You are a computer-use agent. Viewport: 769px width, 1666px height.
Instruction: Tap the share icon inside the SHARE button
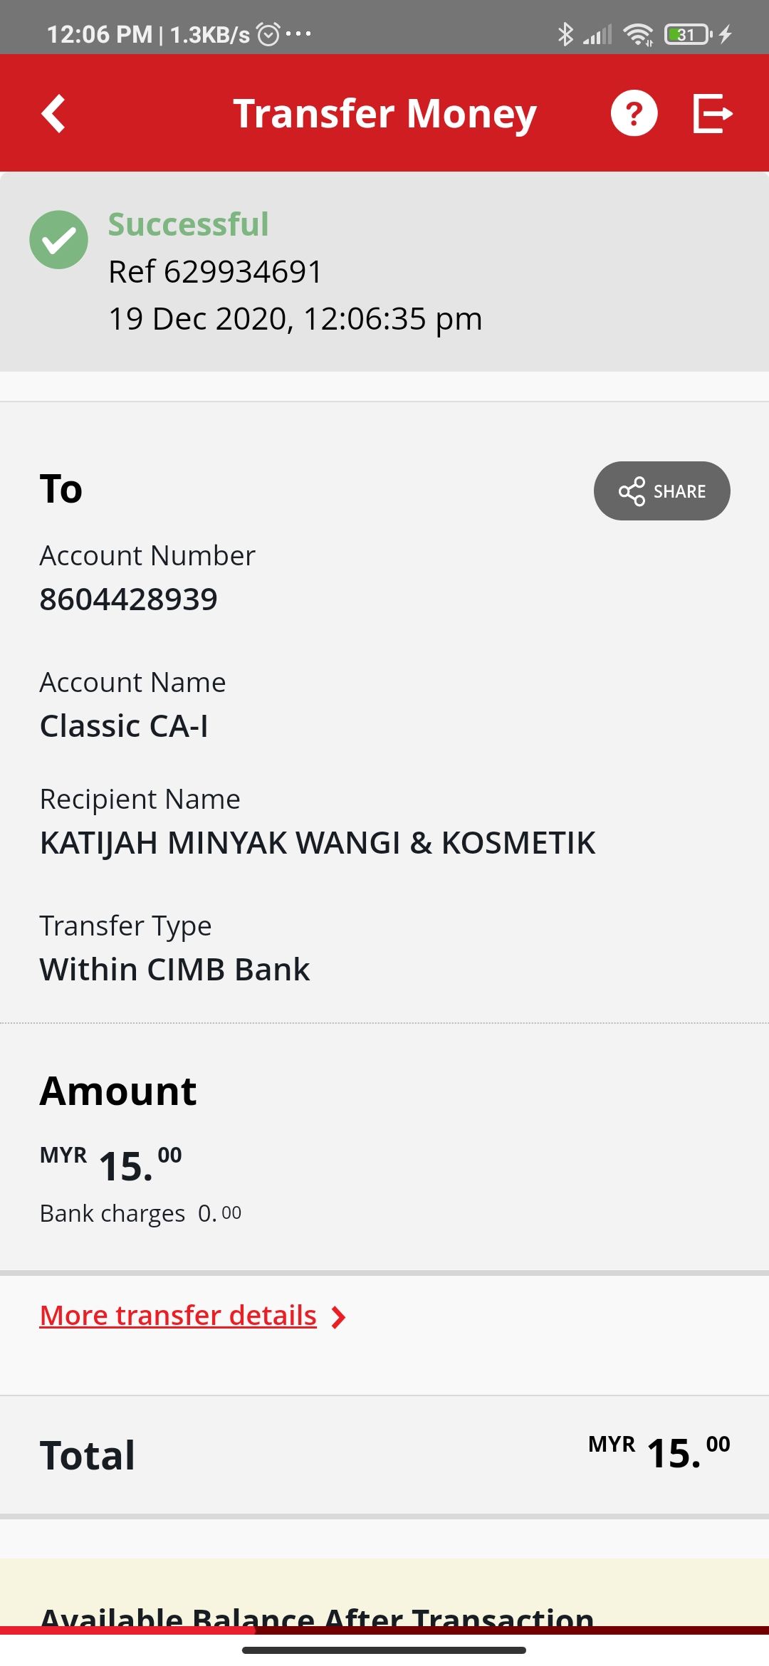click(x=632, y=491)
